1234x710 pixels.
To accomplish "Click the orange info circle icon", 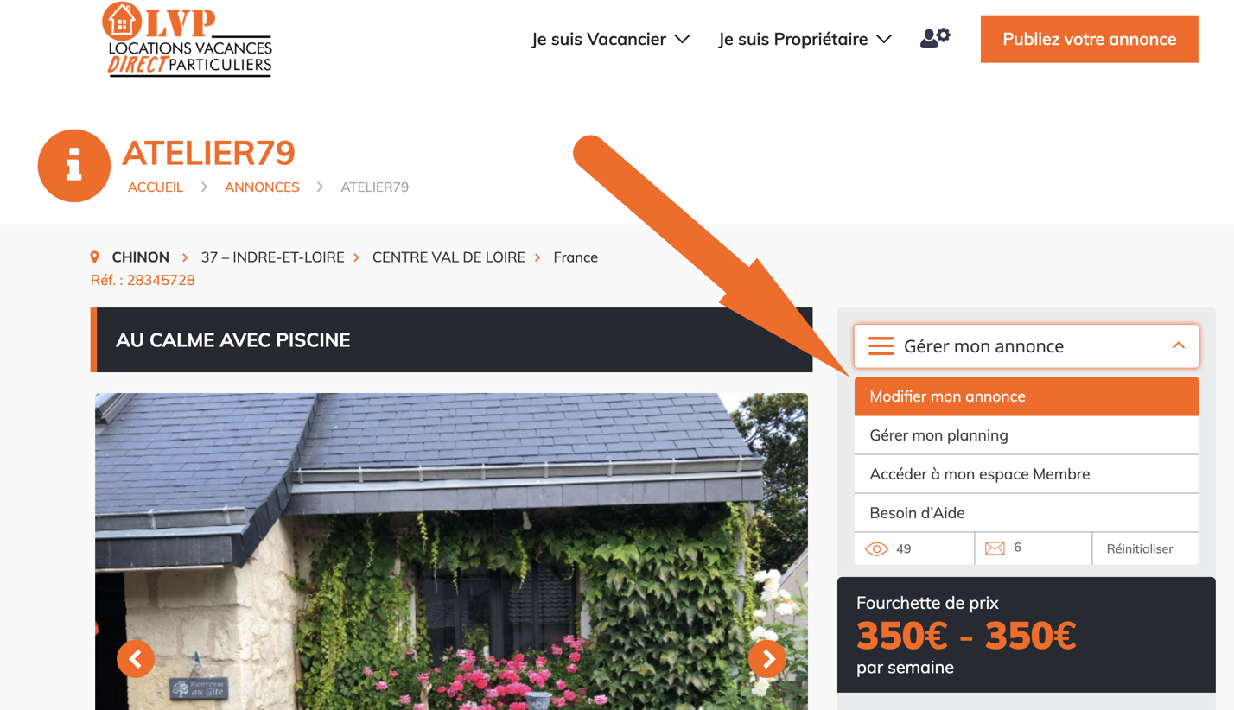I will (x=74, y=166).
